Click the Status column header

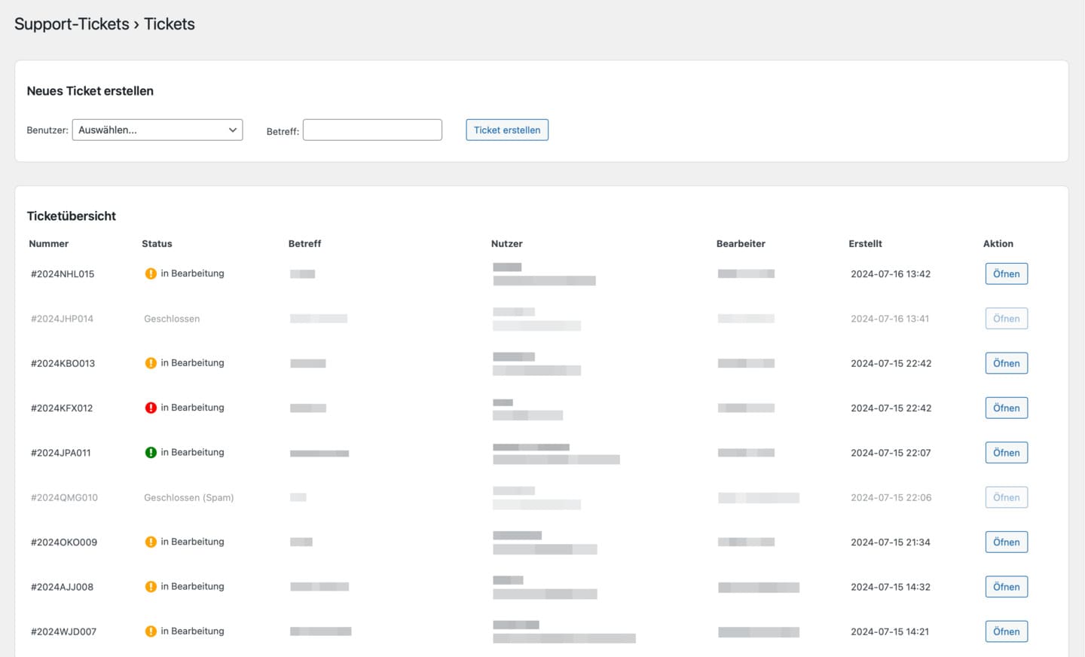point(157,243)
